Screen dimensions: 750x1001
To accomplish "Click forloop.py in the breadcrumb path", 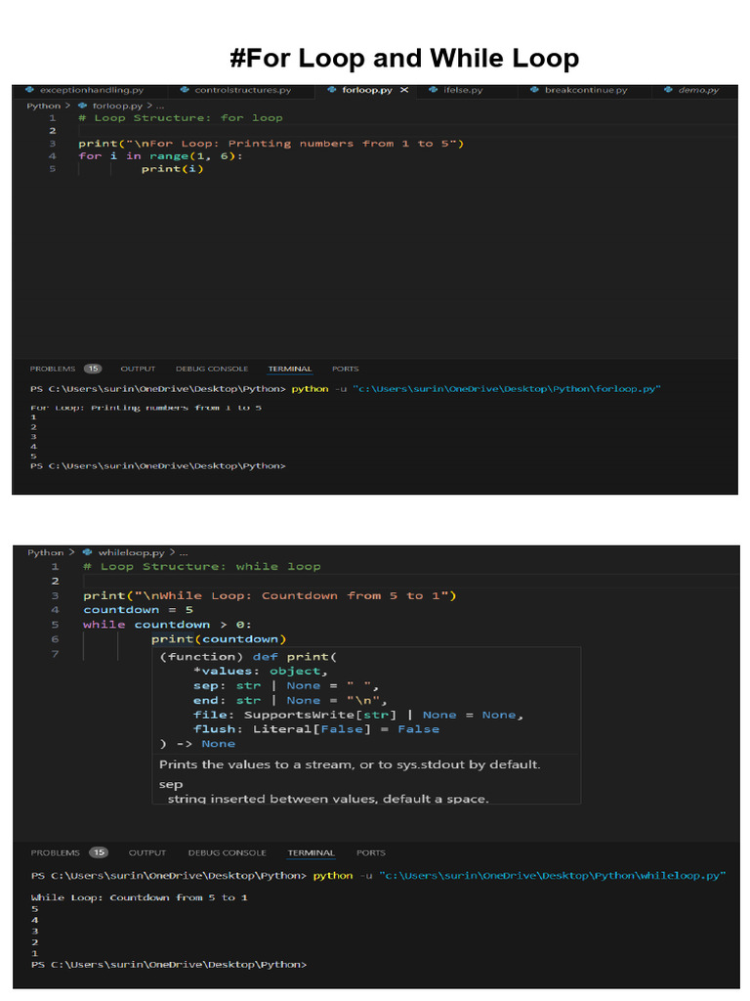I will point(117,106).
